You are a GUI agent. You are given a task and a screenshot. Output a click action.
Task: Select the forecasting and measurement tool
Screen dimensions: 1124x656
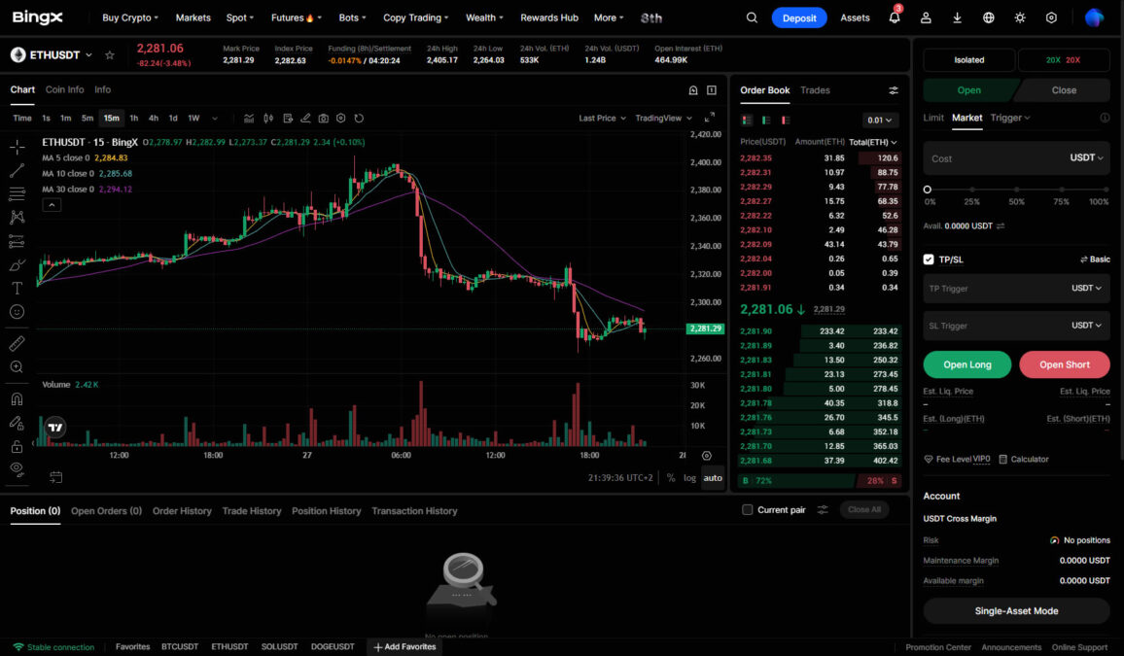(x=18, y=241)
